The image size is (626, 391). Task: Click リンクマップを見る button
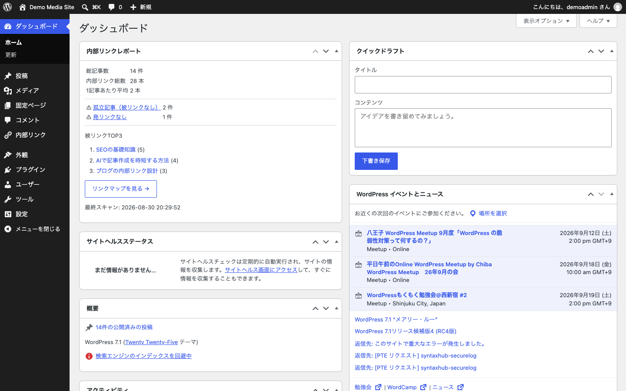pyautogui.click(x=121, y=189)
